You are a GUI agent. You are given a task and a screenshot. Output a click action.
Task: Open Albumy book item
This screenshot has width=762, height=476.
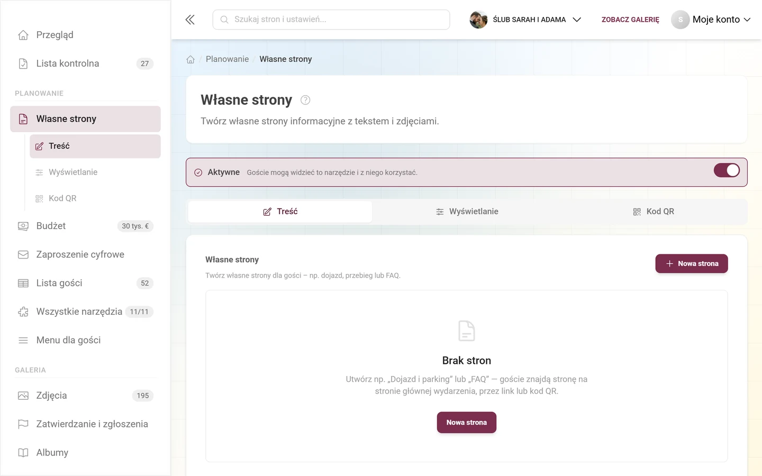tap(85, 453)
